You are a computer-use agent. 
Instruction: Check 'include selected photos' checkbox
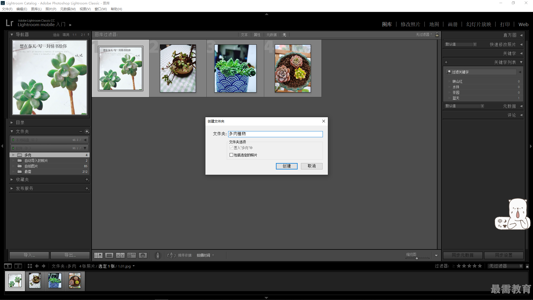click(231, 155)
